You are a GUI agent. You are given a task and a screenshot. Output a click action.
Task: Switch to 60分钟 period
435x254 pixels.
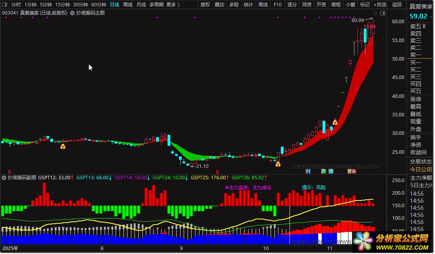(x=99, y=5)
